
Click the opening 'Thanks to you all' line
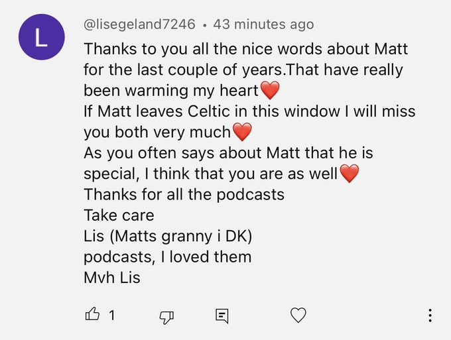[245, 49]
